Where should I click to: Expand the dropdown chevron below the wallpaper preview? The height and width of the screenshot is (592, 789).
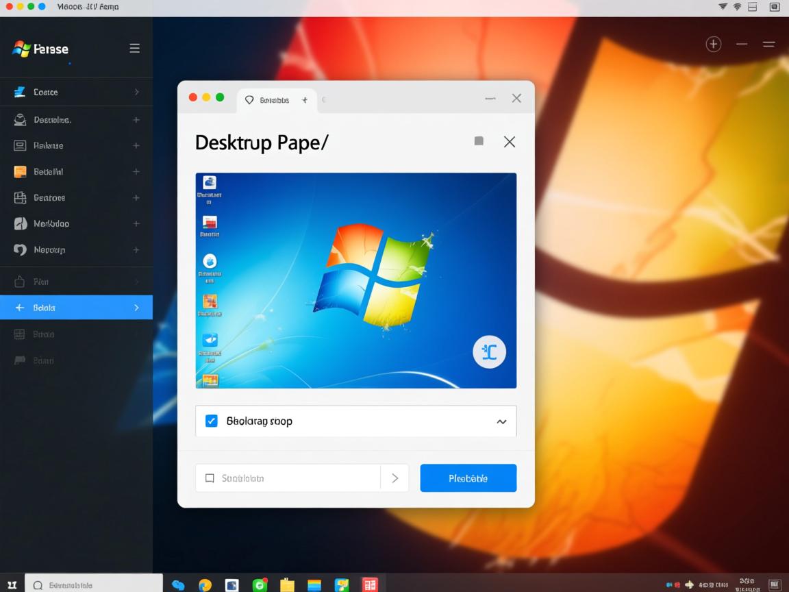[501, 421]
